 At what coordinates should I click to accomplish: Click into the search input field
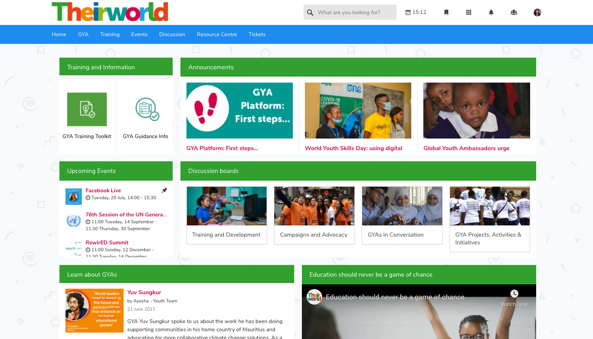click(355, 12)
